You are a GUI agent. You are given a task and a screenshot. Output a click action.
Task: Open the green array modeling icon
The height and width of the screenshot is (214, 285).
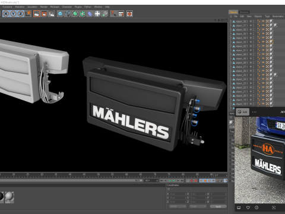[x=83, y=14]
